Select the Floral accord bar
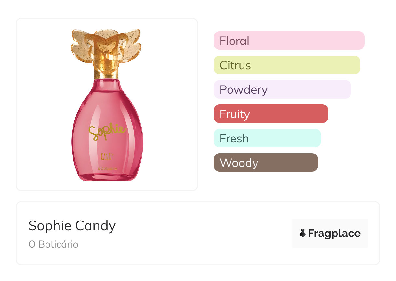396x281 pixels. pyautogui.click(x=289, y=41)
